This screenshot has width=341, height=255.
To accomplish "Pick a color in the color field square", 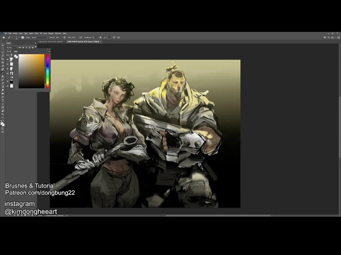I will coord(31,71).
